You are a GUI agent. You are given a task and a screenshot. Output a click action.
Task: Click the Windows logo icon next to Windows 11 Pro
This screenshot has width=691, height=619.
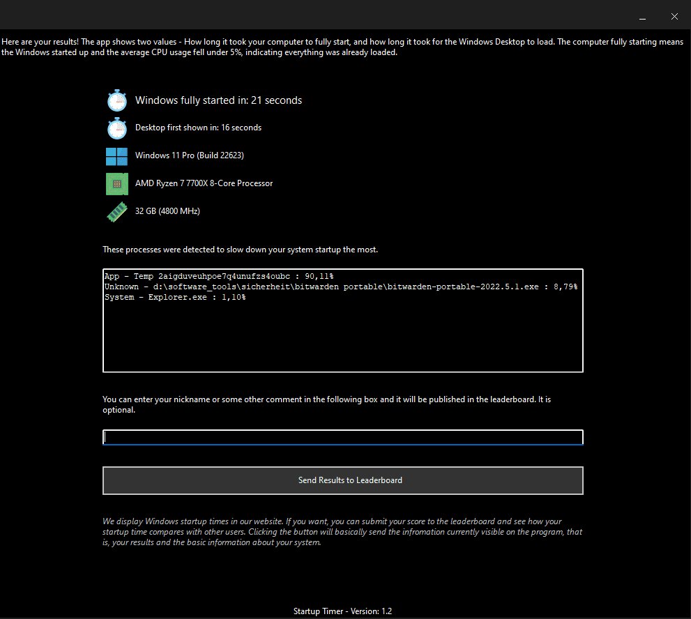(116, 156)
